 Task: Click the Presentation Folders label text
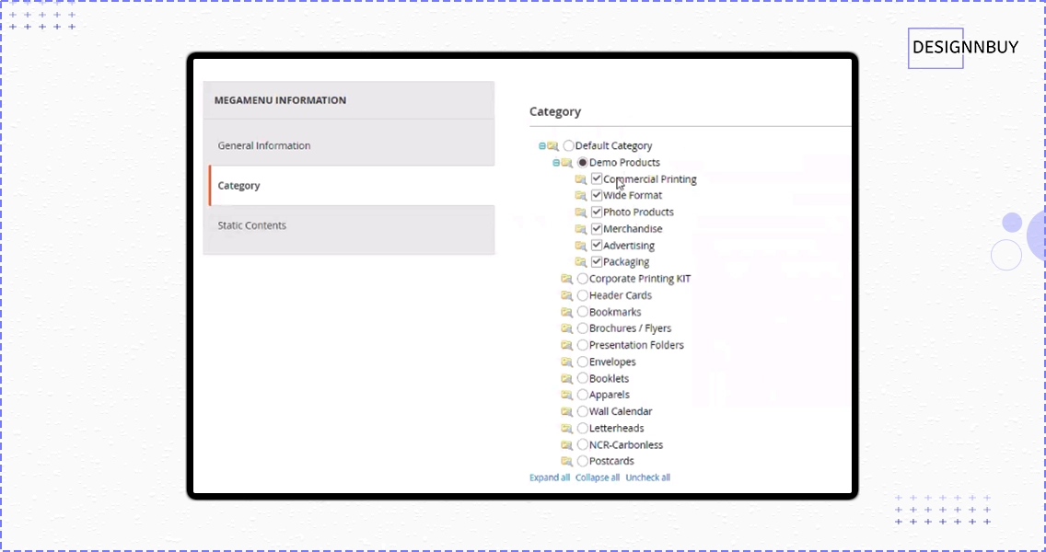636,345
